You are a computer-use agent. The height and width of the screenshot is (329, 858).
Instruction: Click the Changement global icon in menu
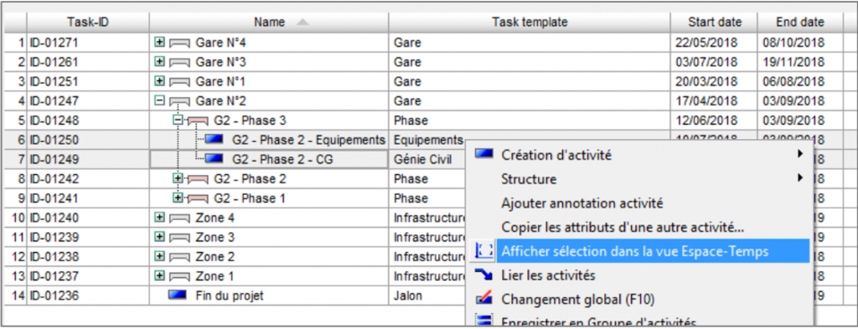pyautogui.click(x=483, y=299)
